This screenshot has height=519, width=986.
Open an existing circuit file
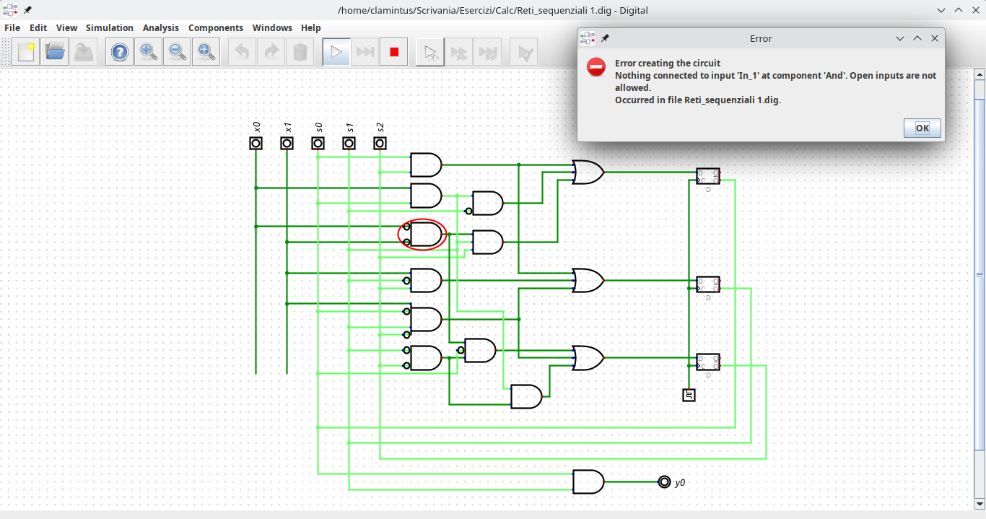[54, 51]
